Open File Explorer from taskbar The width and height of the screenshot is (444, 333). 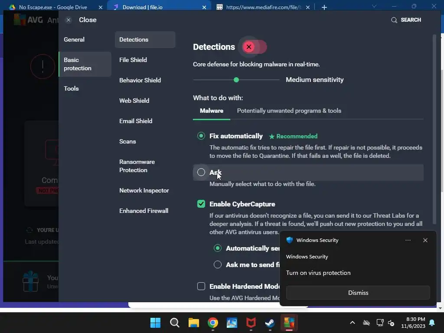coord(194,323)
